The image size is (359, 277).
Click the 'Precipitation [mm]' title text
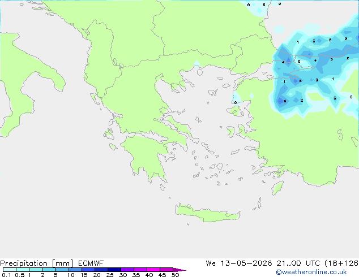(37, 263)
